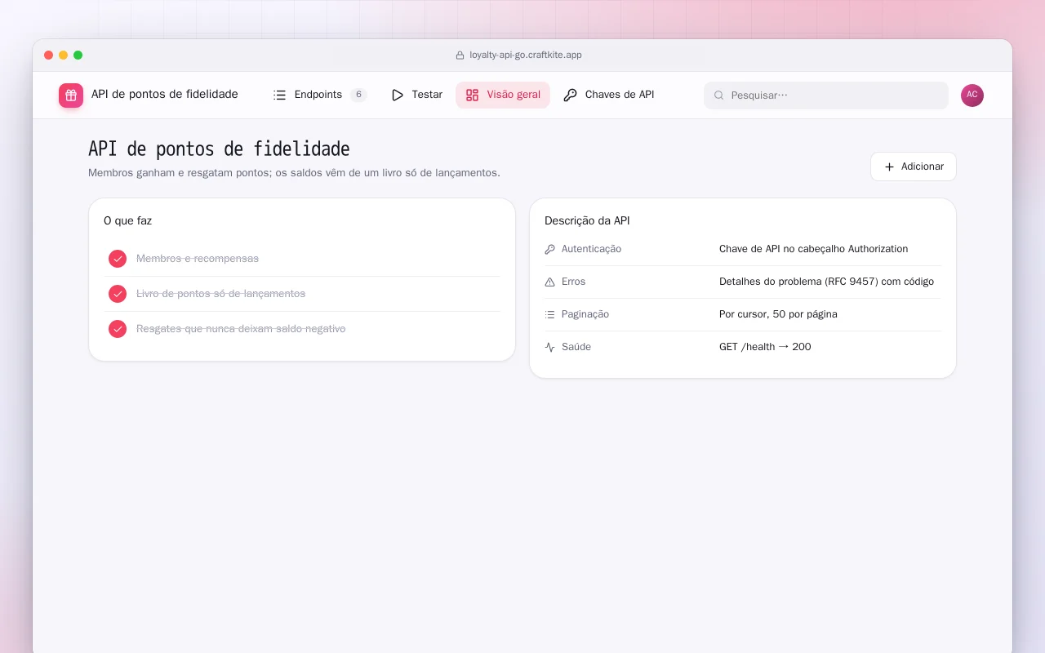Screen dimensions: 1045x653
Task: Click the Paginação list icon
Action: click(549, 314)
